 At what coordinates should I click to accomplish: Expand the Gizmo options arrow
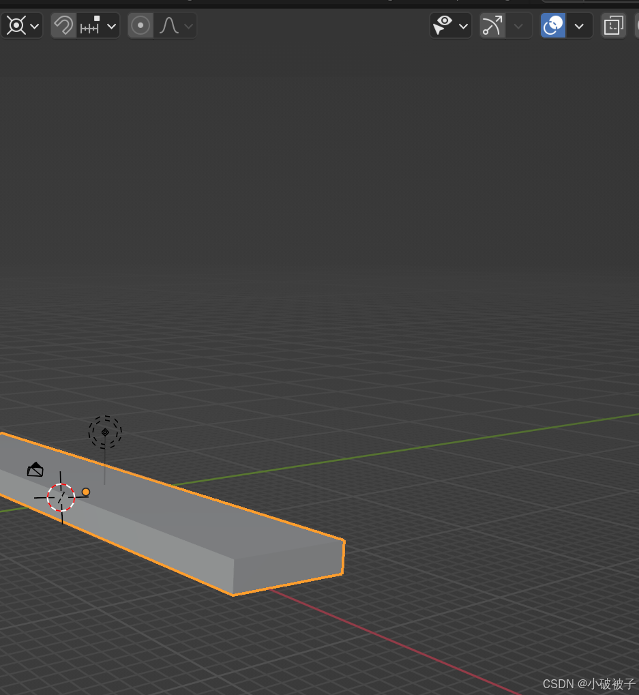[518, 26]
